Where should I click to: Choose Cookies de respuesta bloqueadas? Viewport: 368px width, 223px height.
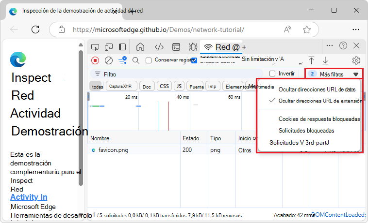point(319,119)
